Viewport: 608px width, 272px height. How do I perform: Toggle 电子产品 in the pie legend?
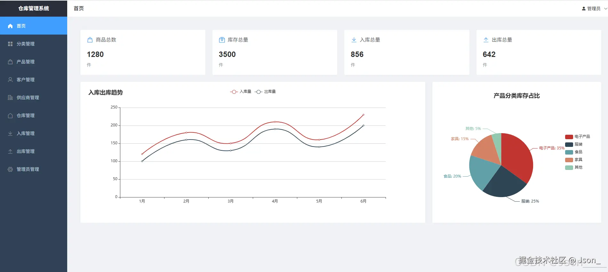[x=578, y=137]
